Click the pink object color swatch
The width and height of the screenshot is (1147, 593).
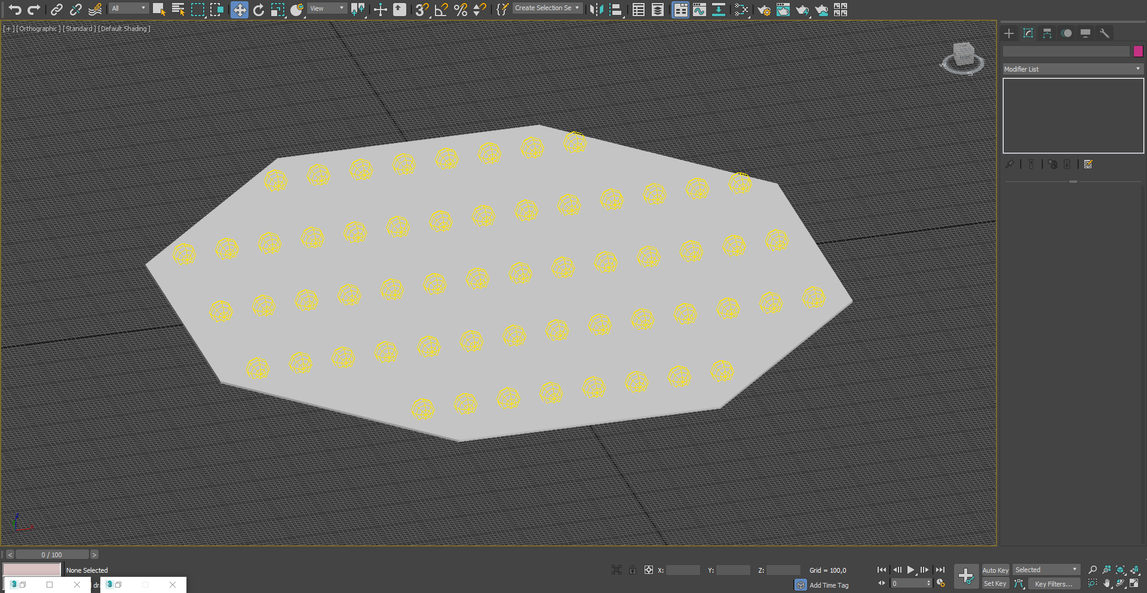[x=1138, y=52]
